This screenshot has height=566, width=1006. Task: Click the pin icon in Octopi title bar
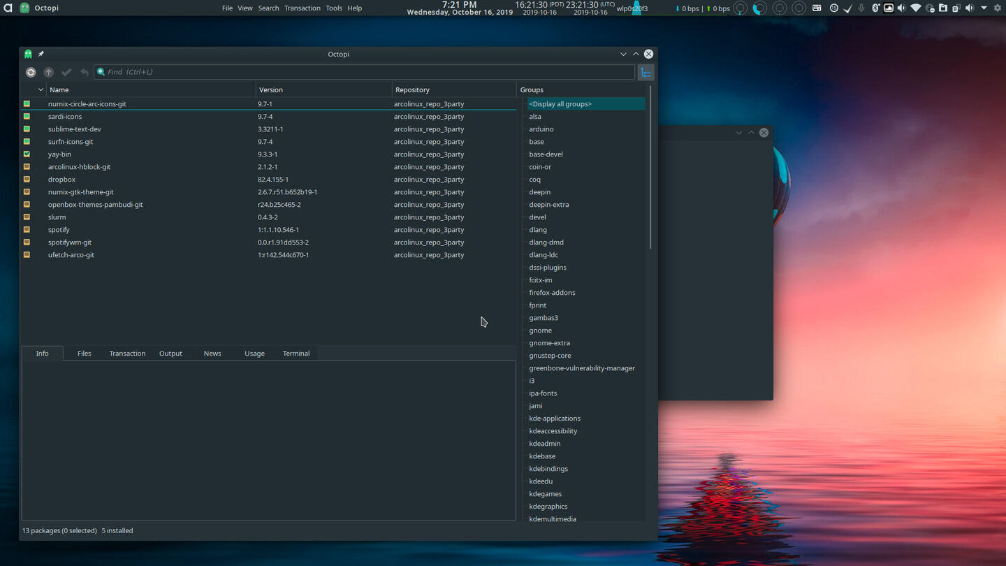pyautogui.click(x=41, y=54)
